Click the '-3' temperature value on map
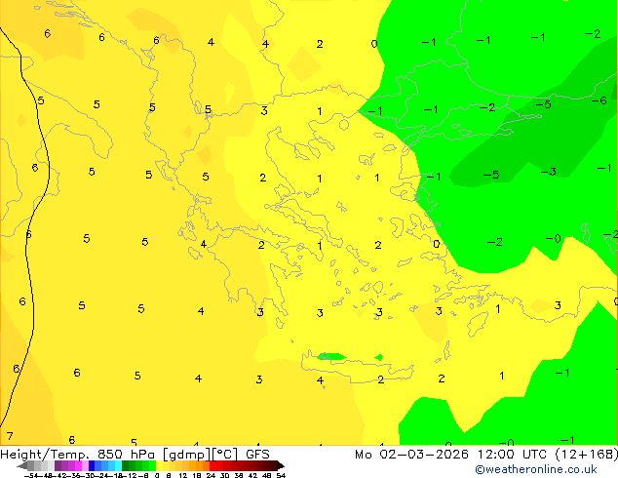This screenshot has width=618, height=478. (549, 172)
